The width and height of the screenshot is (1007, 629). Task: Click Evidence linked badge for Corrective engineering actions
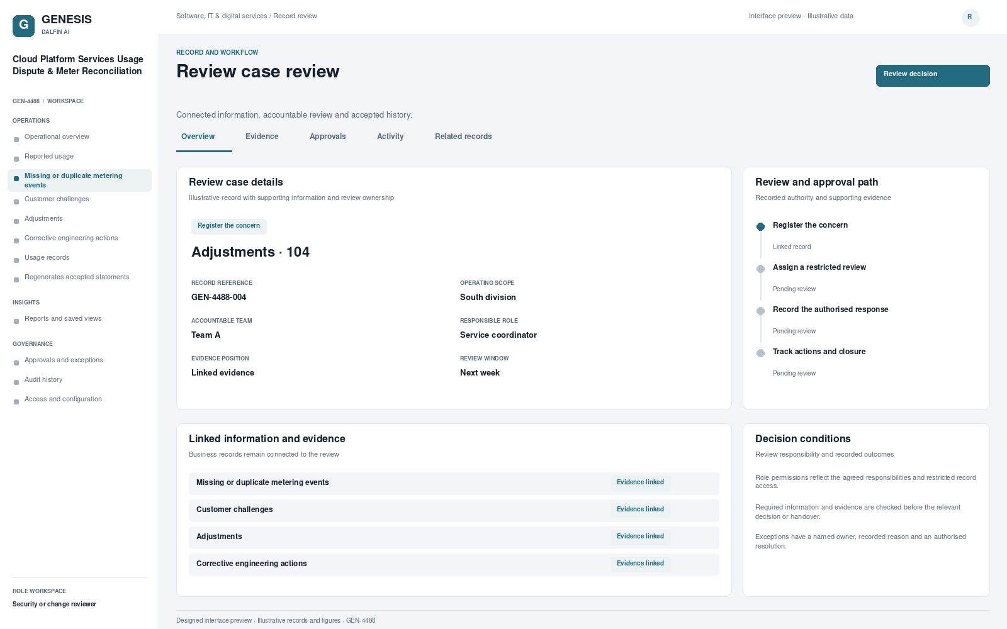coord(640,564)
